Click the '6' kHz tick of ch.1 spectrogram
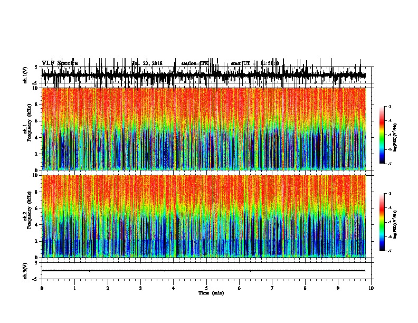 tap(37, 121)
